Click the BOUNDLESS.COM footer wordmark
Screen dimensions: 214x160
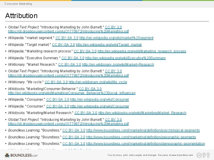tap(24, 155)
